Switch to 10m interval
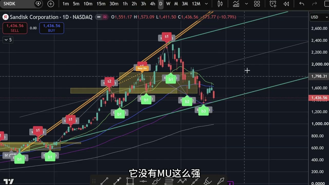The height and width of the screenshot is (185, 329). 88,4
